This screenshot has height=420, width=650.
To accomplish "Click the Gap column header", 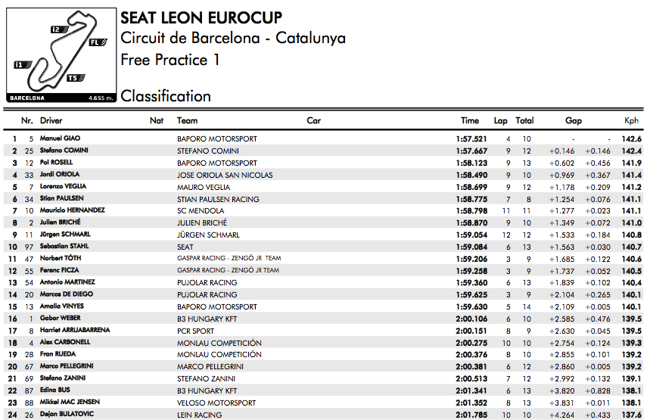I will coord(574,120).
